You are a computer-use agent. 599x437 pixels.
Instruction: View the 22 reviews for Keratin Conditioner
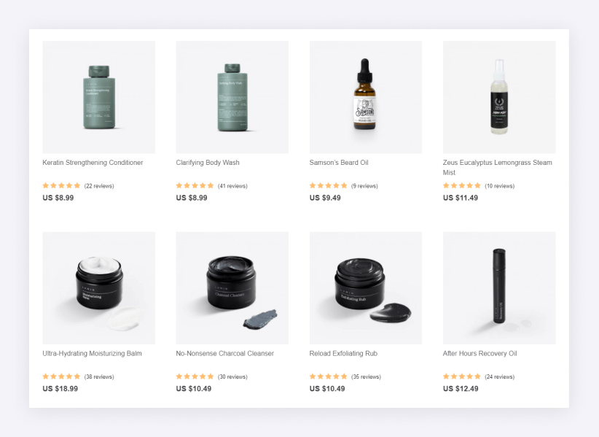click(99, 186)
